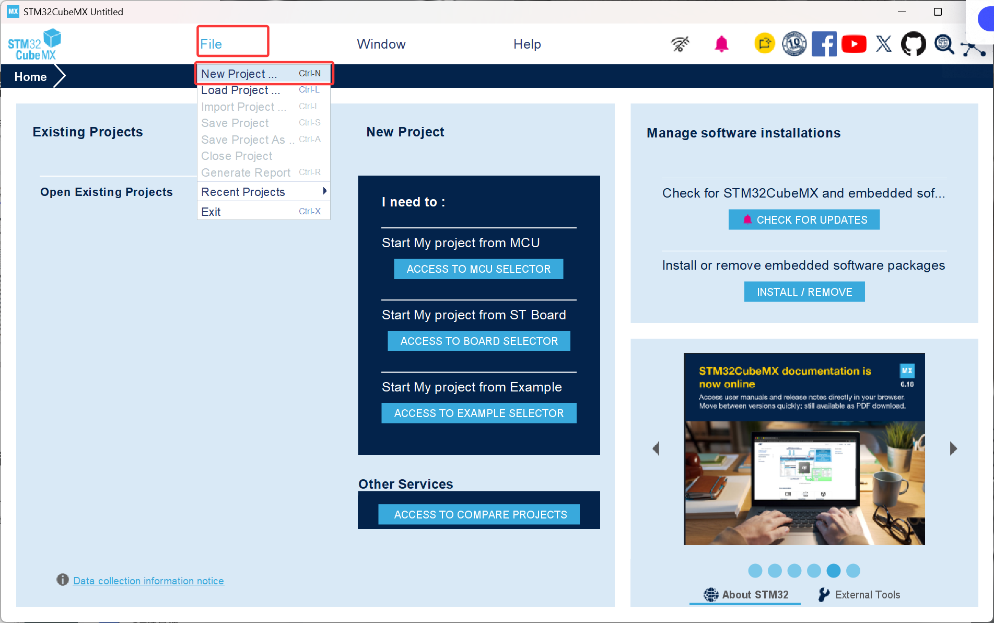Screen dimensions: 994x623
Task: Click the INSTALL / REMOVE button
Action: pos(804,292)
